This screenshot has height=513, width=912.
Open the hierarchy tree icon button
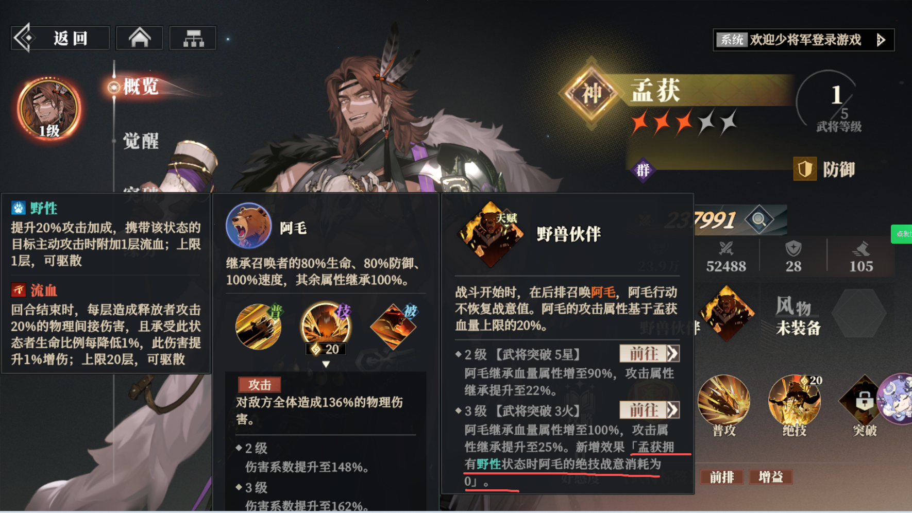click(193, 38)
